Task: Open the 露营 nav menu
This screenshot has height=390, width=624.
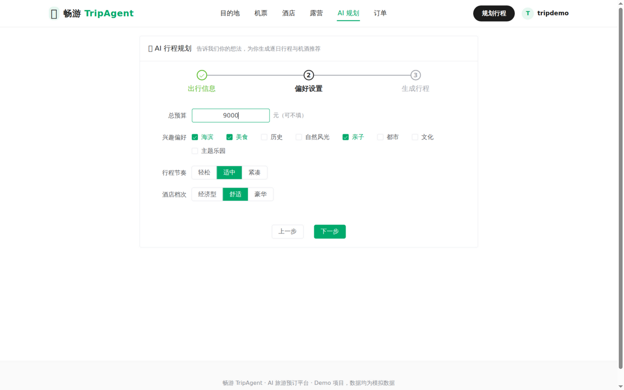Action: click(x=316, y=13)
